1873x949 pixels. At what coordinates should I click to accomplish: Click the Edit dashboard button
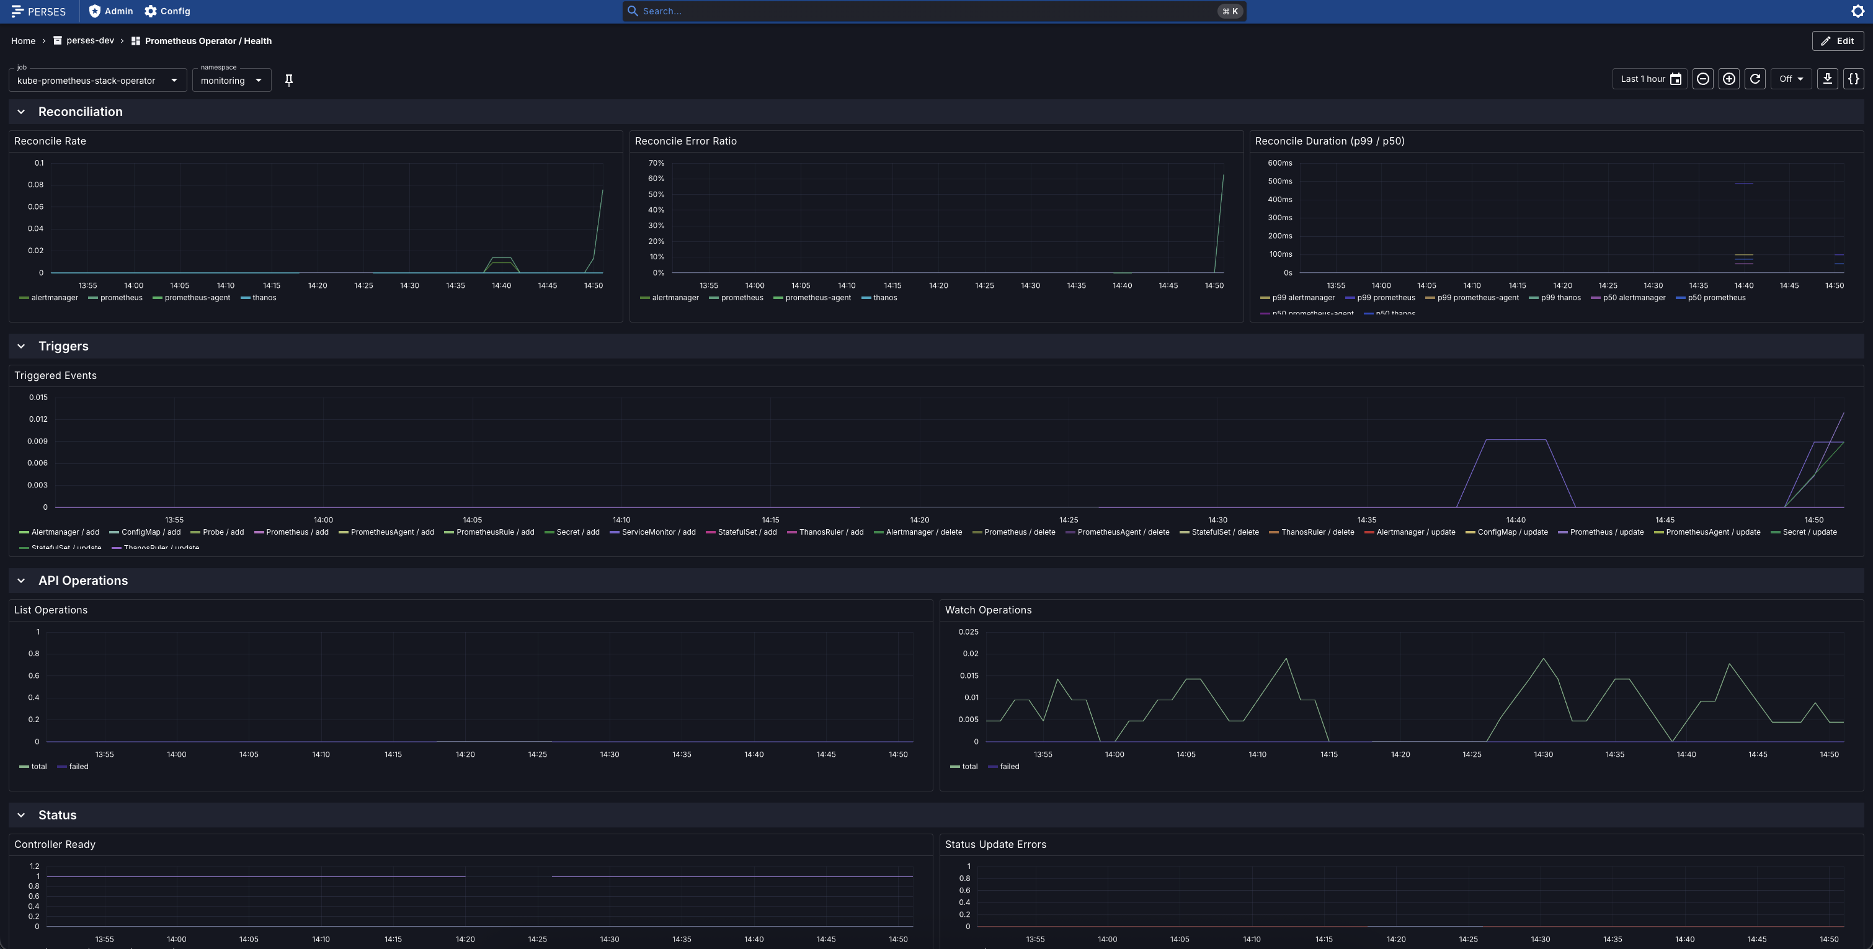1838,41
